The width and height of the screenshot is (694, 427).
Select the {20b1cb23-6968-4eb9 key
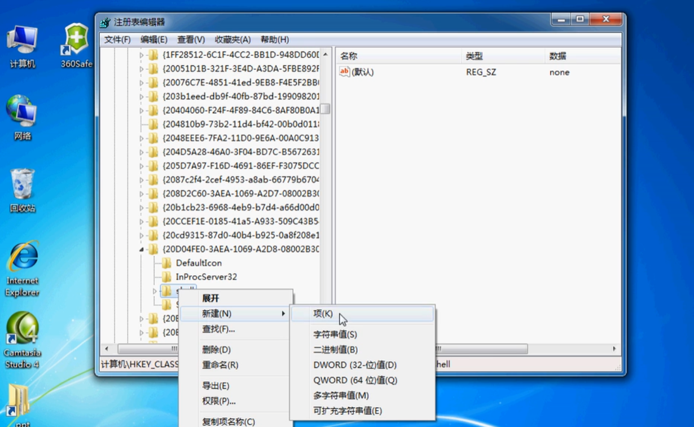[241, 208]
